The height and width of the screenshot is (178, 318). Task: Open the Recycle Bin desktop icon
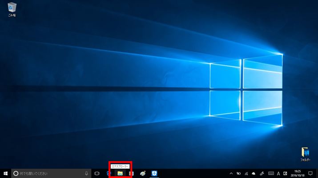click(x=12, y=9)
